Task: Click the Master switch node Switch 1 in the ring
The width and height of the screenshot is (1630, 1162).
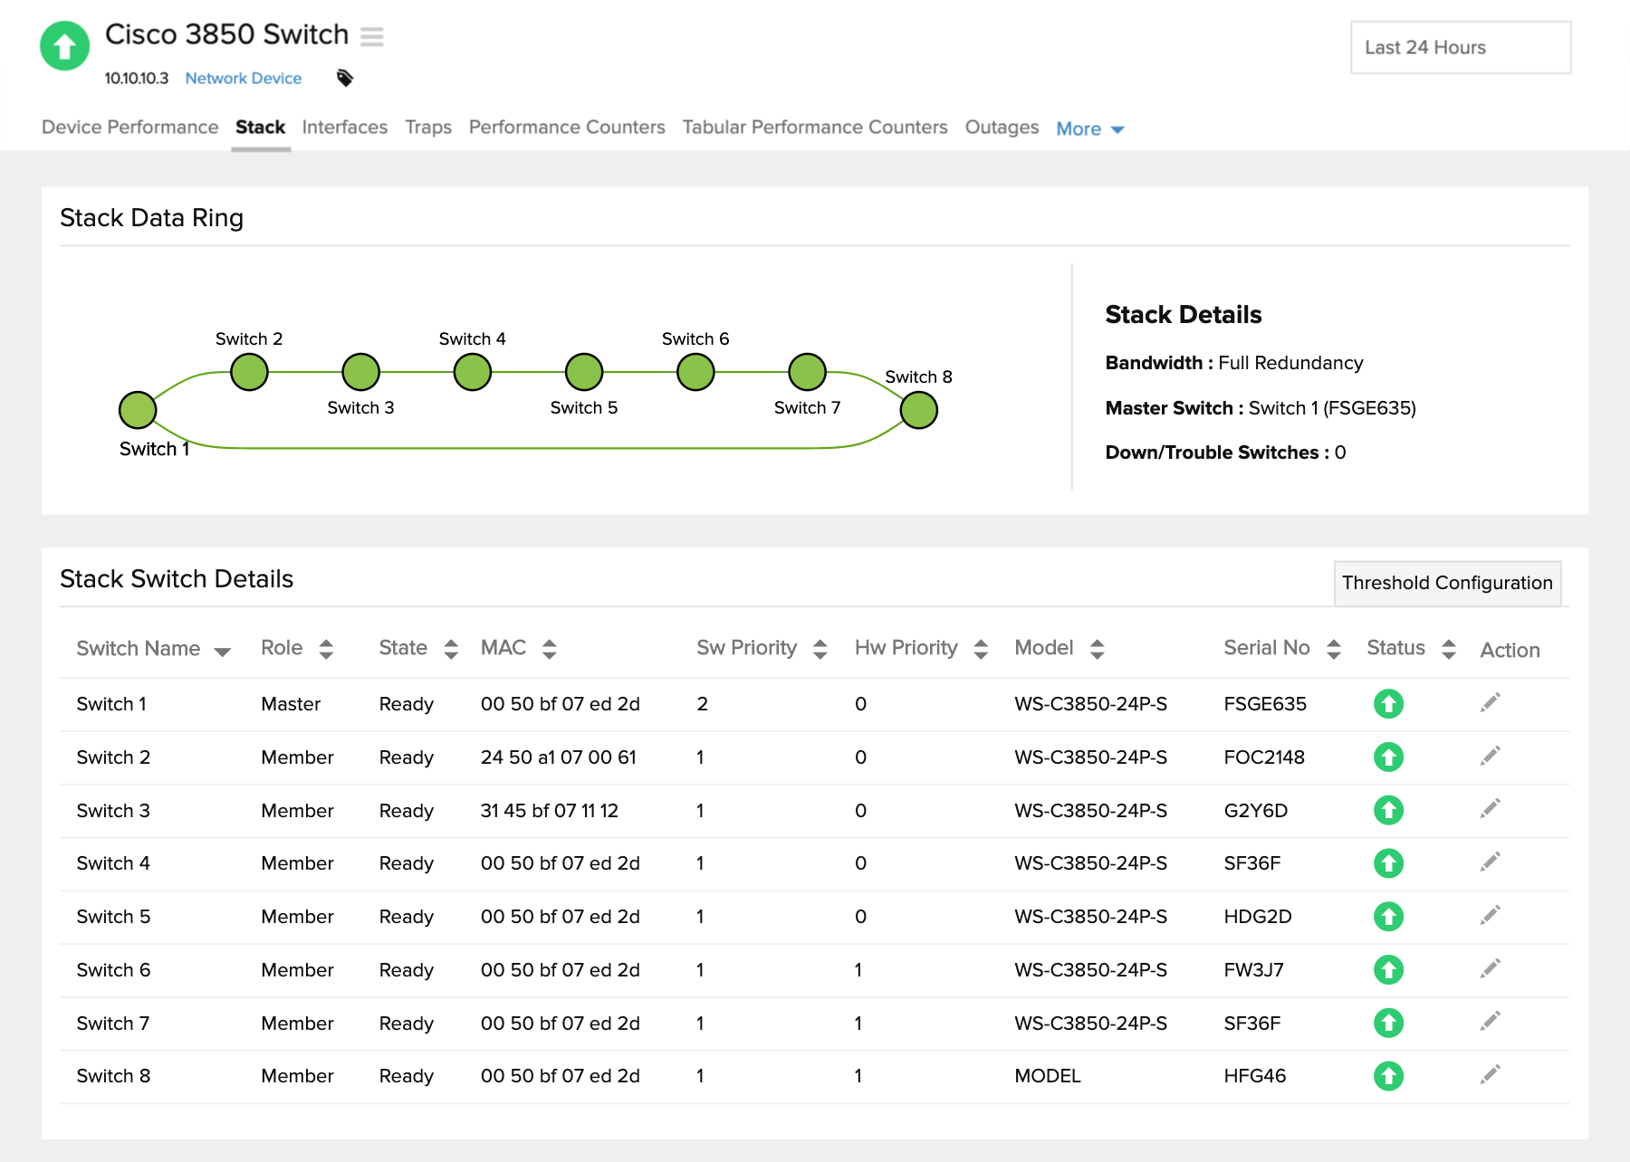Action: (x=137, y=410)
